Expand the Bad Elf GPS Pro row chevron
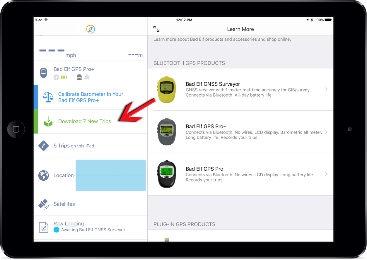The width and height of the screenshot is (367, 260). click(x=326, y=174)
